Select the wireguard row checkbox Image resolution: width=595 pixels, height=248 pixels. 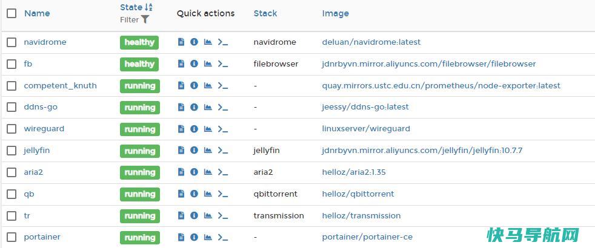pos(12,129)
